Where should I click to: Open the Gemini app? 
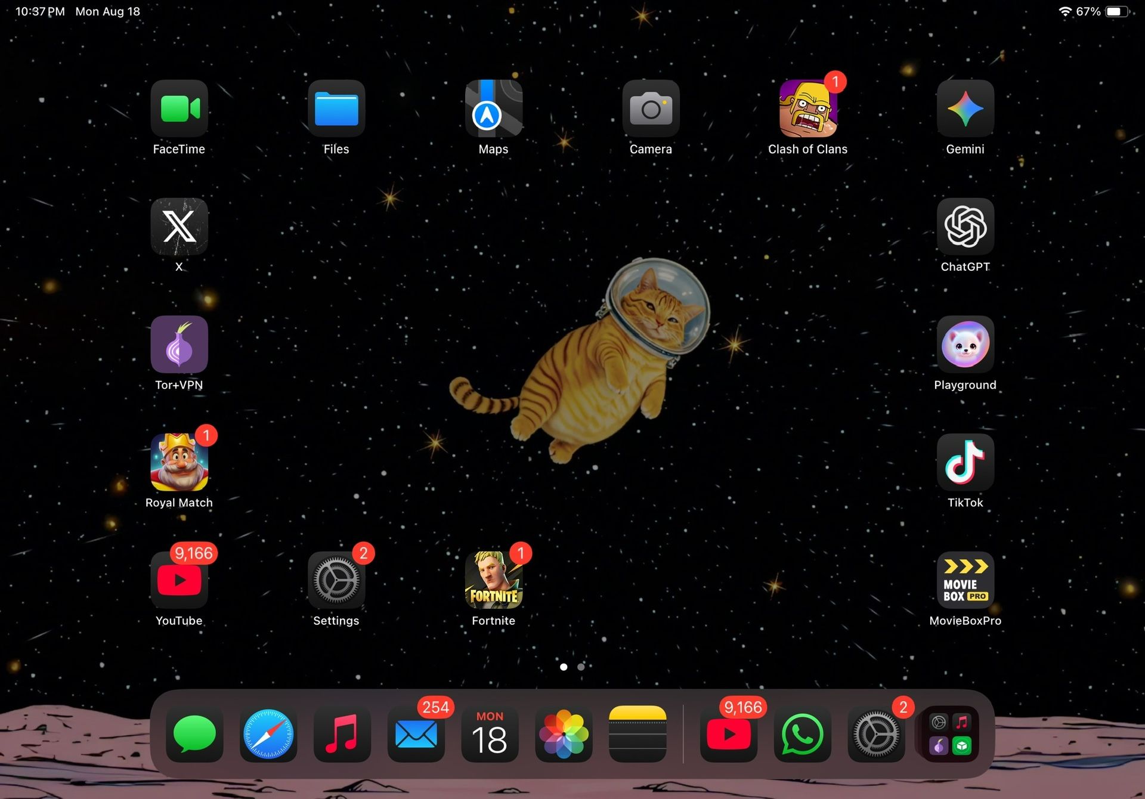pyautogui.click(x=965, y=109)
